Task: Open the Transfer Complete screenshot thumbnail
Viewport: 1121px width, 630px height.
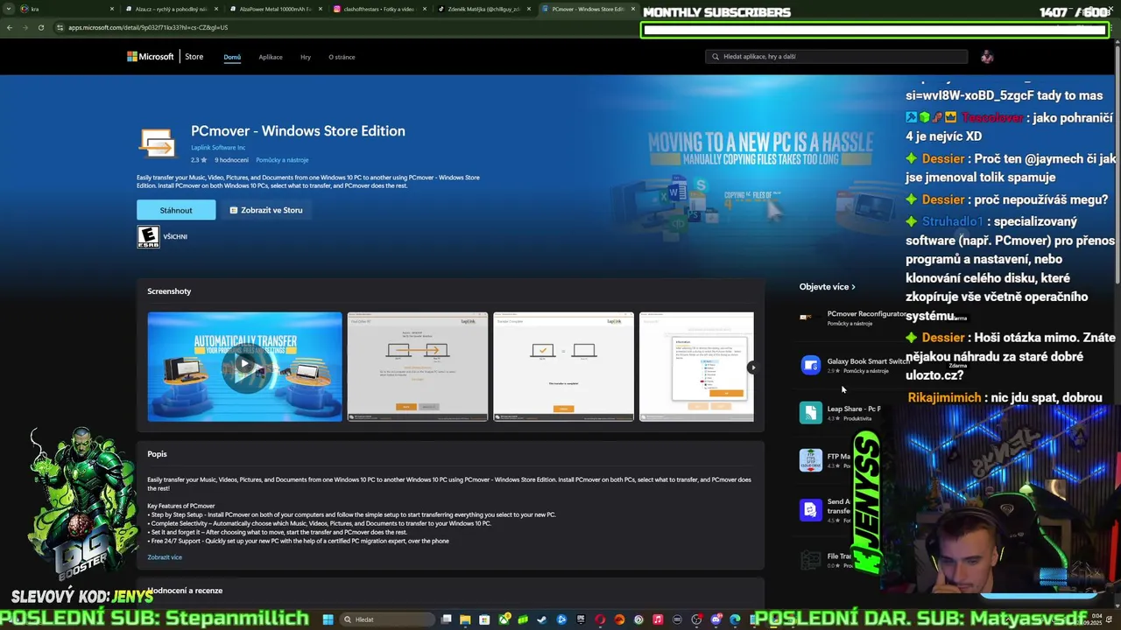Action: pyautogui.click(x=563, y=367)
